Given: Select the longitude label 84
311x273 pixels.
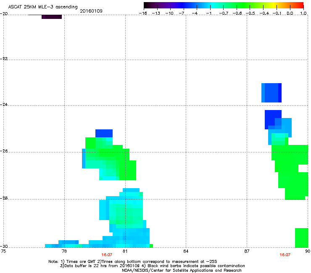Looking at the screenshot, I should (x=186, y=251).
